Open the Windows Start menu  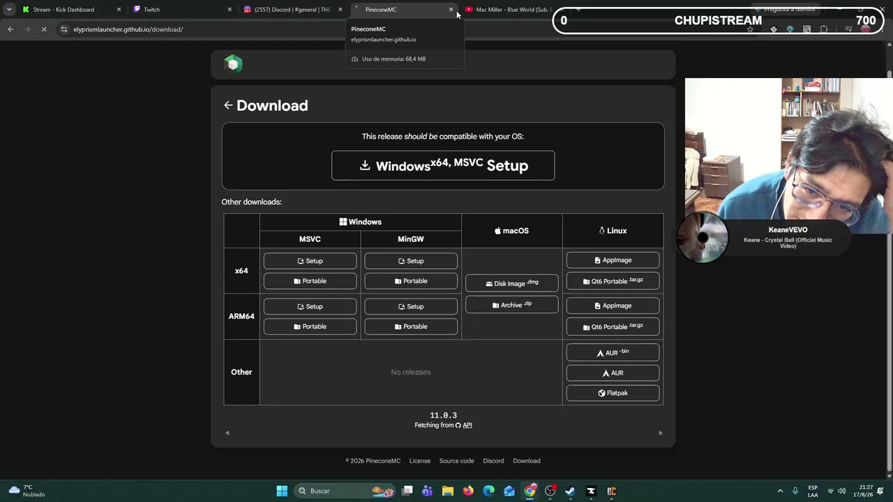click(x=282, y=491)
